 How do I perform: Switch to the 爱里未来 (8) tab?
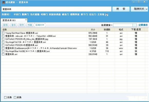[14, 20]
